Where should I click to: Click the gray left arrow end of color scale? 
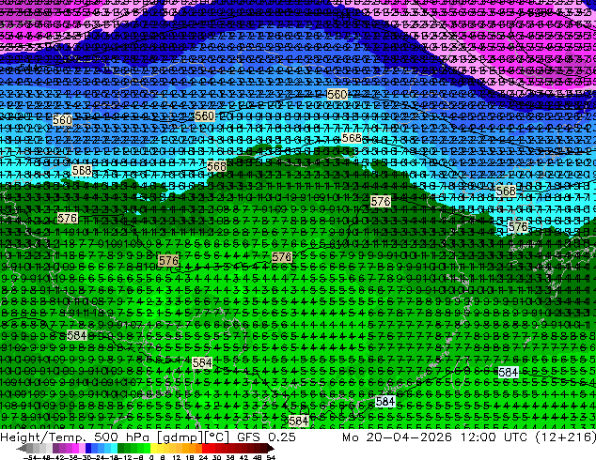tap(22, 449)
